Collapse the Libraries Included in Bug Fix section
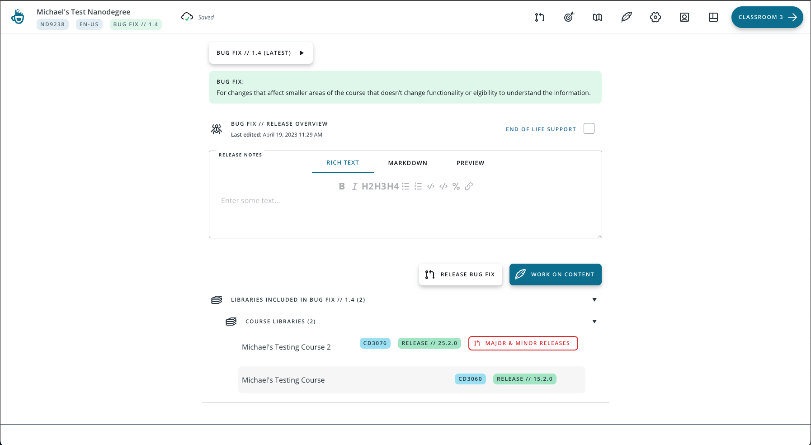 [594, 300]
